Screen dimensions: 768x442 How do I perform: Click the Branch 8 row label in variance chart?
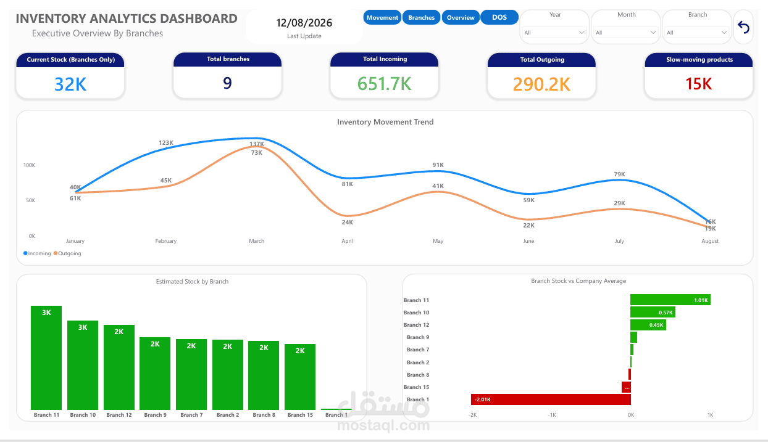[418, 375]
